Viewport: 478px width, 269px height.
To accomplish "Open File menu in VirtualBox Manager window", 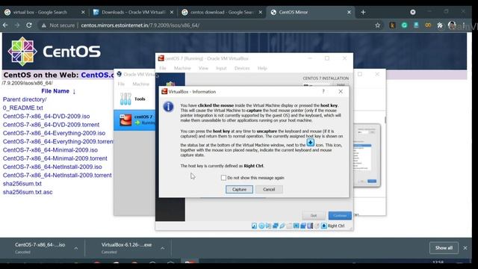I will pos(121,84).
